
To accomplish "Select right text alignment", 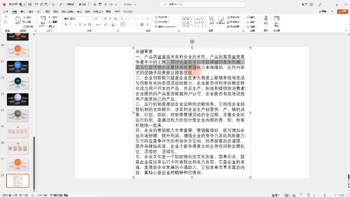I will 132,24.
